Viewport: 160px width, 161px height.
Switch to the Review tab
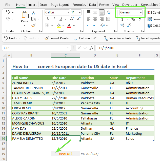104,5
